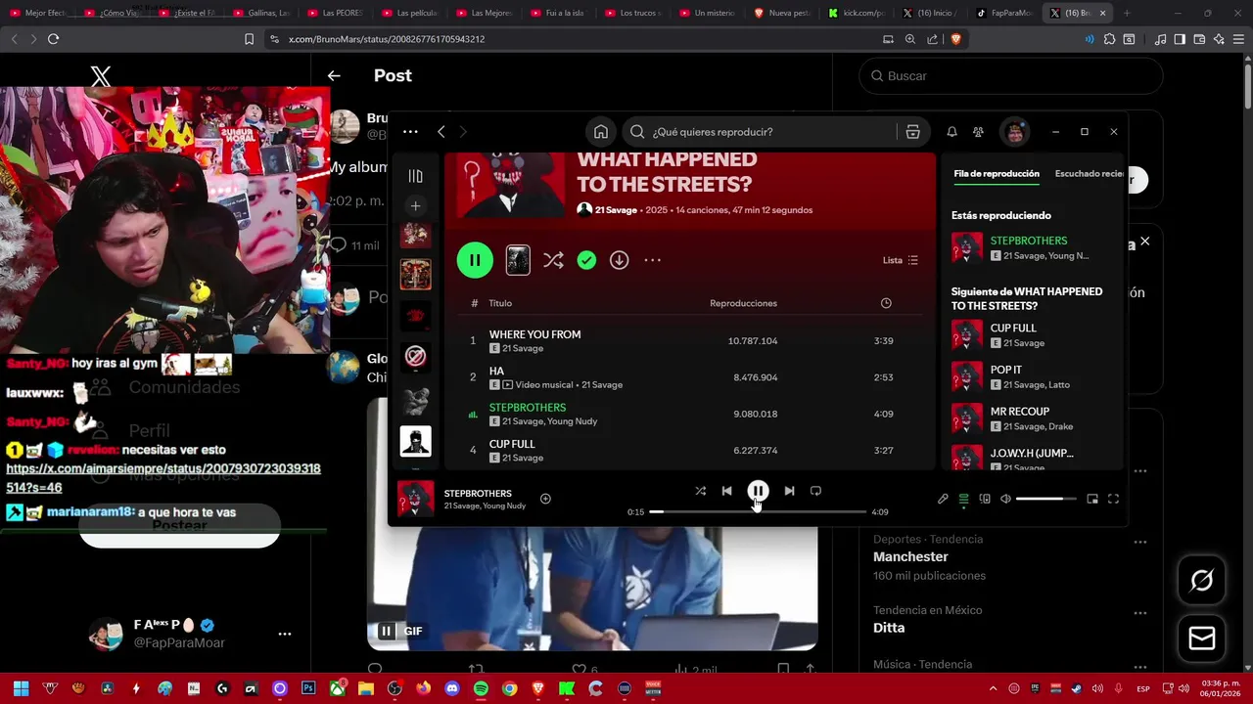Select MR RECOUP in the queue

click(1033, 418)
